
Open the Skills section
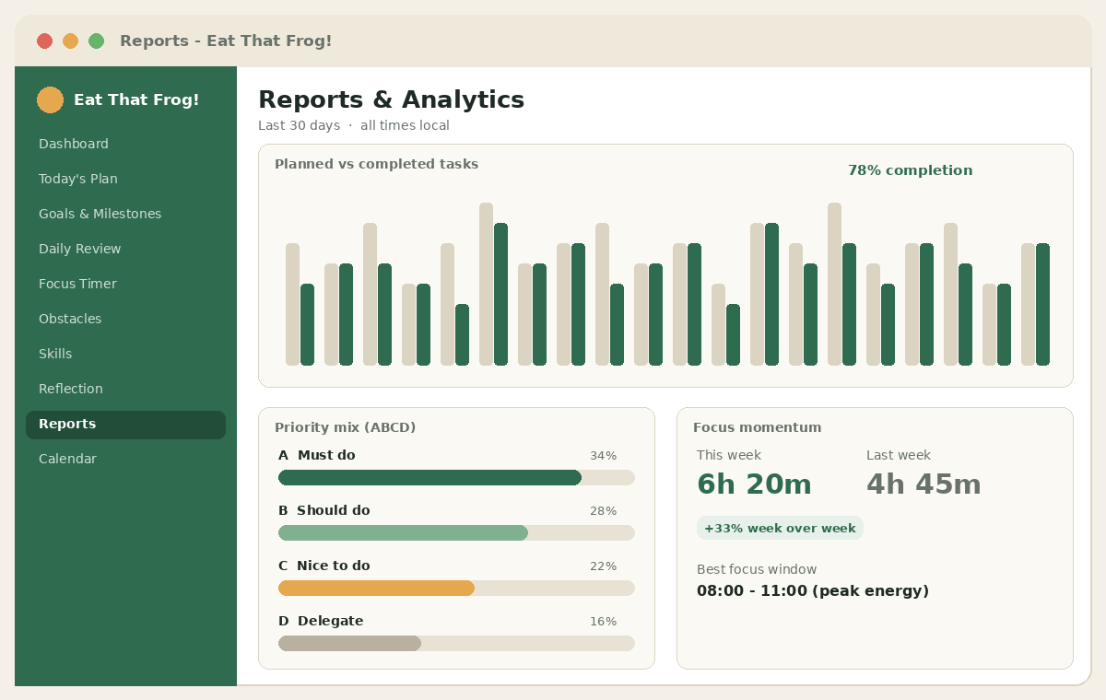pos(55,354)
